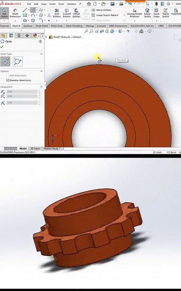Viewport: 181px width, 291px height.
Task: Click Mirror Entities
Action: point(102,10)
